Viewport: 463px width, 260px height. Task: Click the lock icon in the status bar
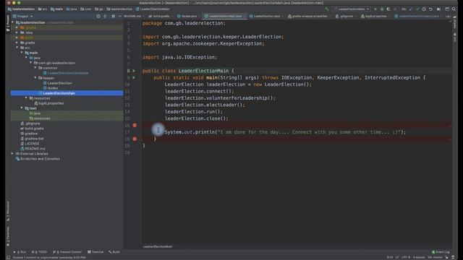coord(447,257)
